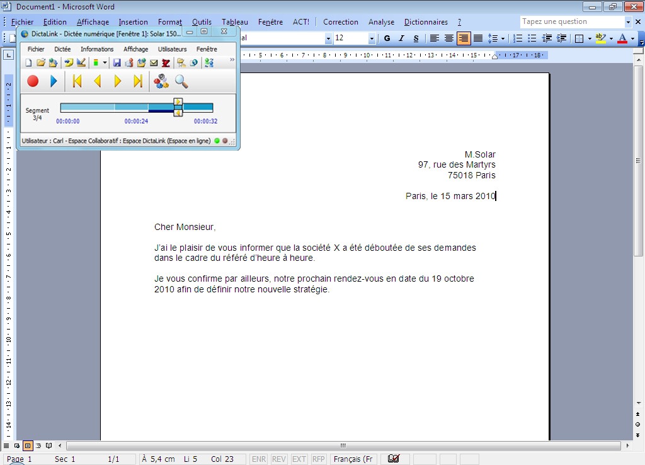This screenshot has width=645, height=465.
Task: Toggle the right-align paragraph button
Action: click(x=464, y=38)
